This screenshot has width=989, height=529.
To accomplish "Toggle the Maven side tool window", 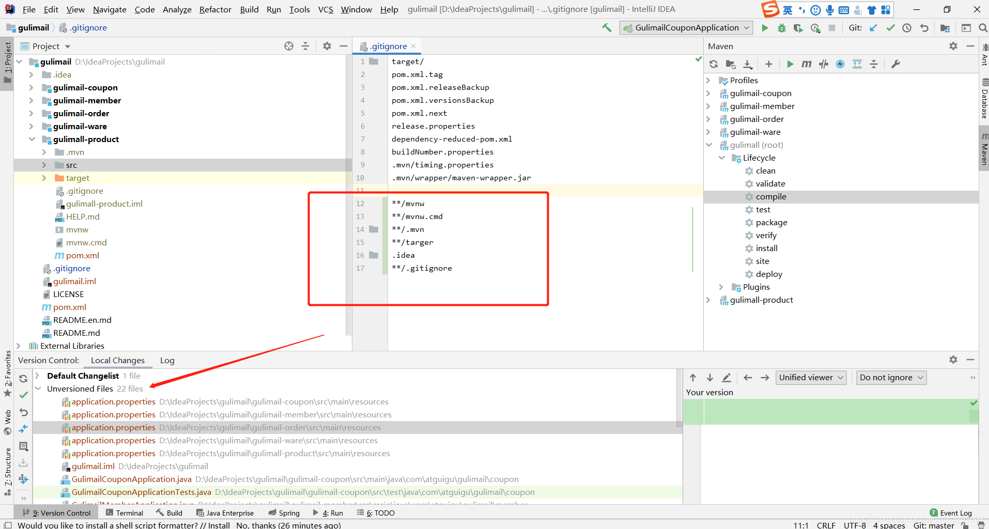I will pyautogui.click(x=984, y=148).
